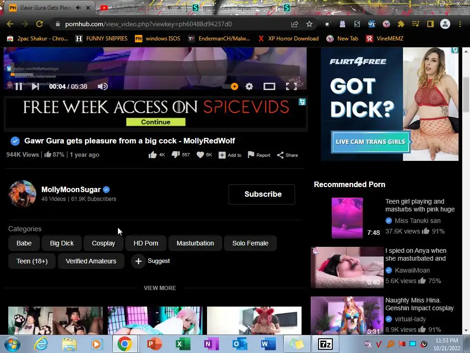470x353 pixels.
Task: Mute the player volume speaker icon
Action: [x=102, y=86]
